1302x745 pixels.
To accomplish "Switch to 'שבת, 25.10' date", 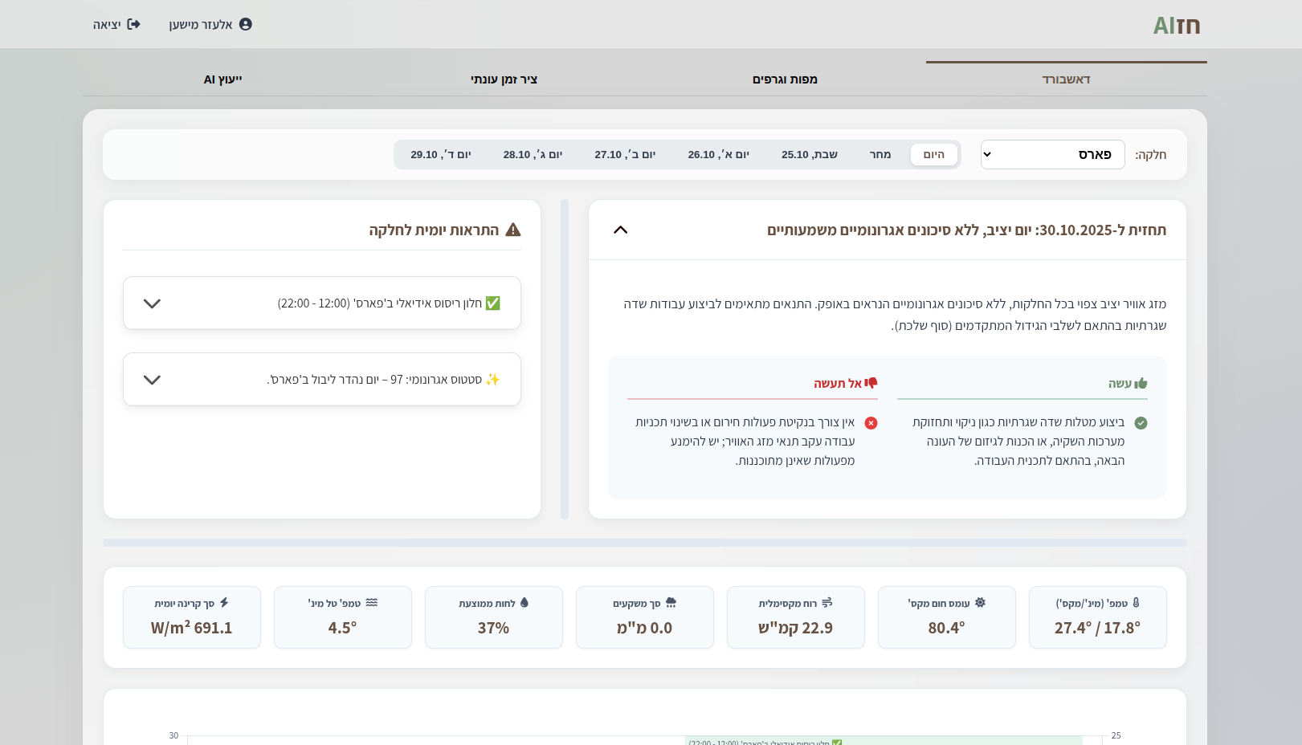I will tap(809, 155).
